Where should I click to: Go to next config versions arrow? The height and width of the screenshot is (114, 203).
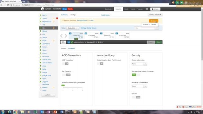click(66, 36)
